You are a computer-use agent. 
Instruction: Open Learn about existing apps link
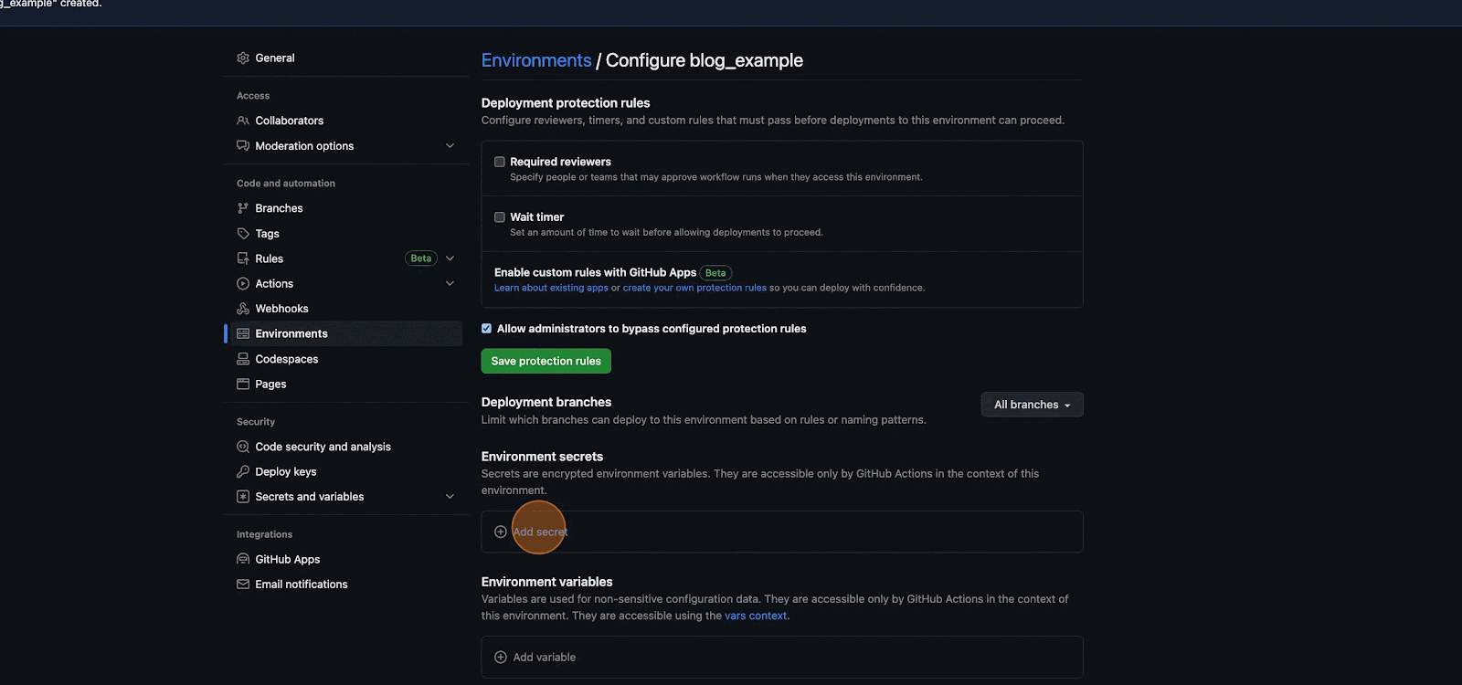coord(551,288)
